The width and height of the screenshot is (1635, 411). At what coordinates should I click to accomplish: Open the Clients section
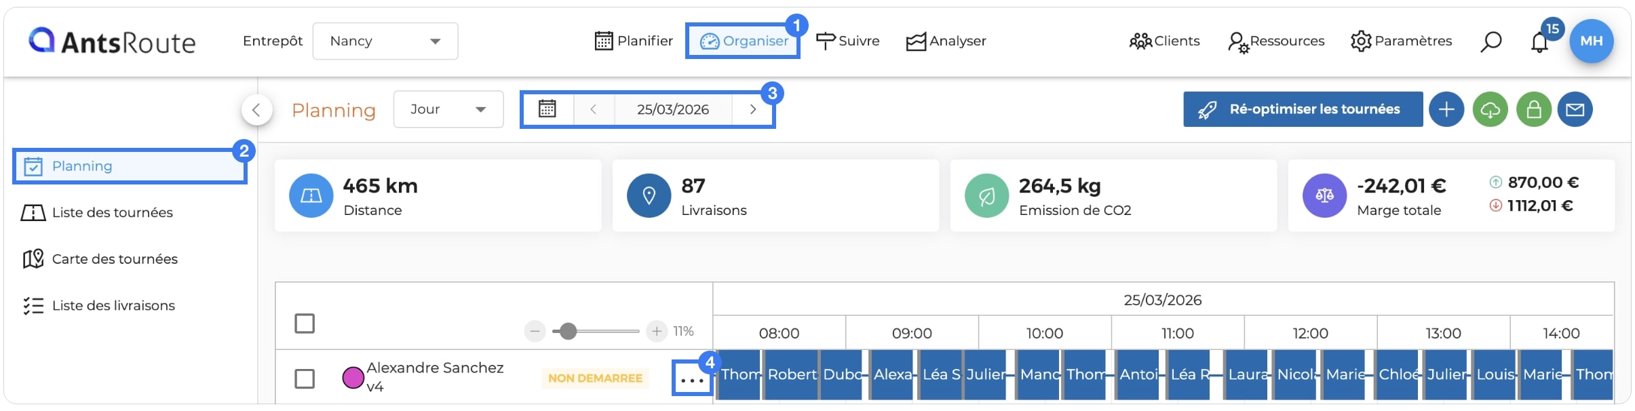point(1164,41)
